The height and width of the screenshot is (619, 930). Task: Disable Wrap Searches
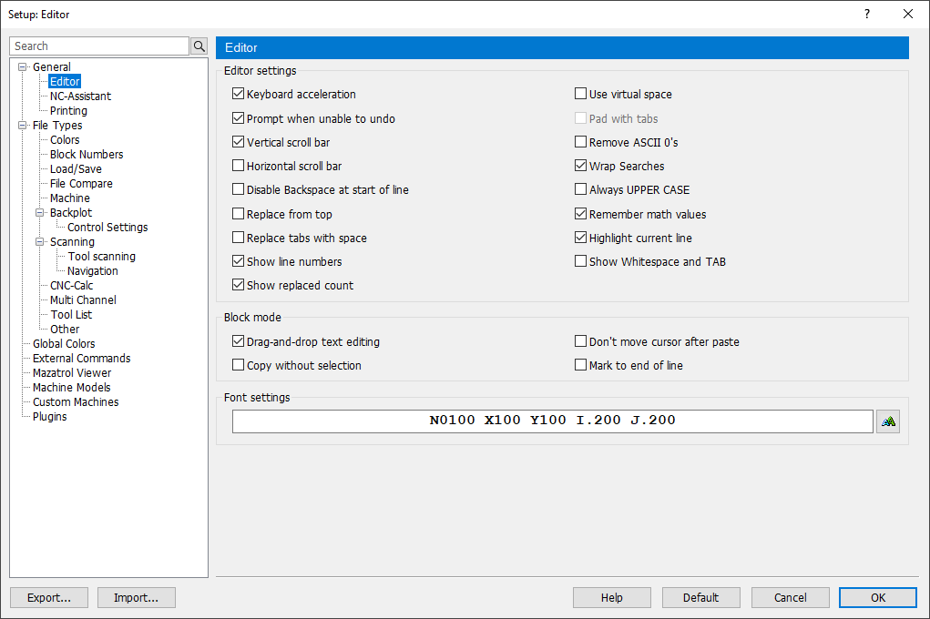point(580,166)
